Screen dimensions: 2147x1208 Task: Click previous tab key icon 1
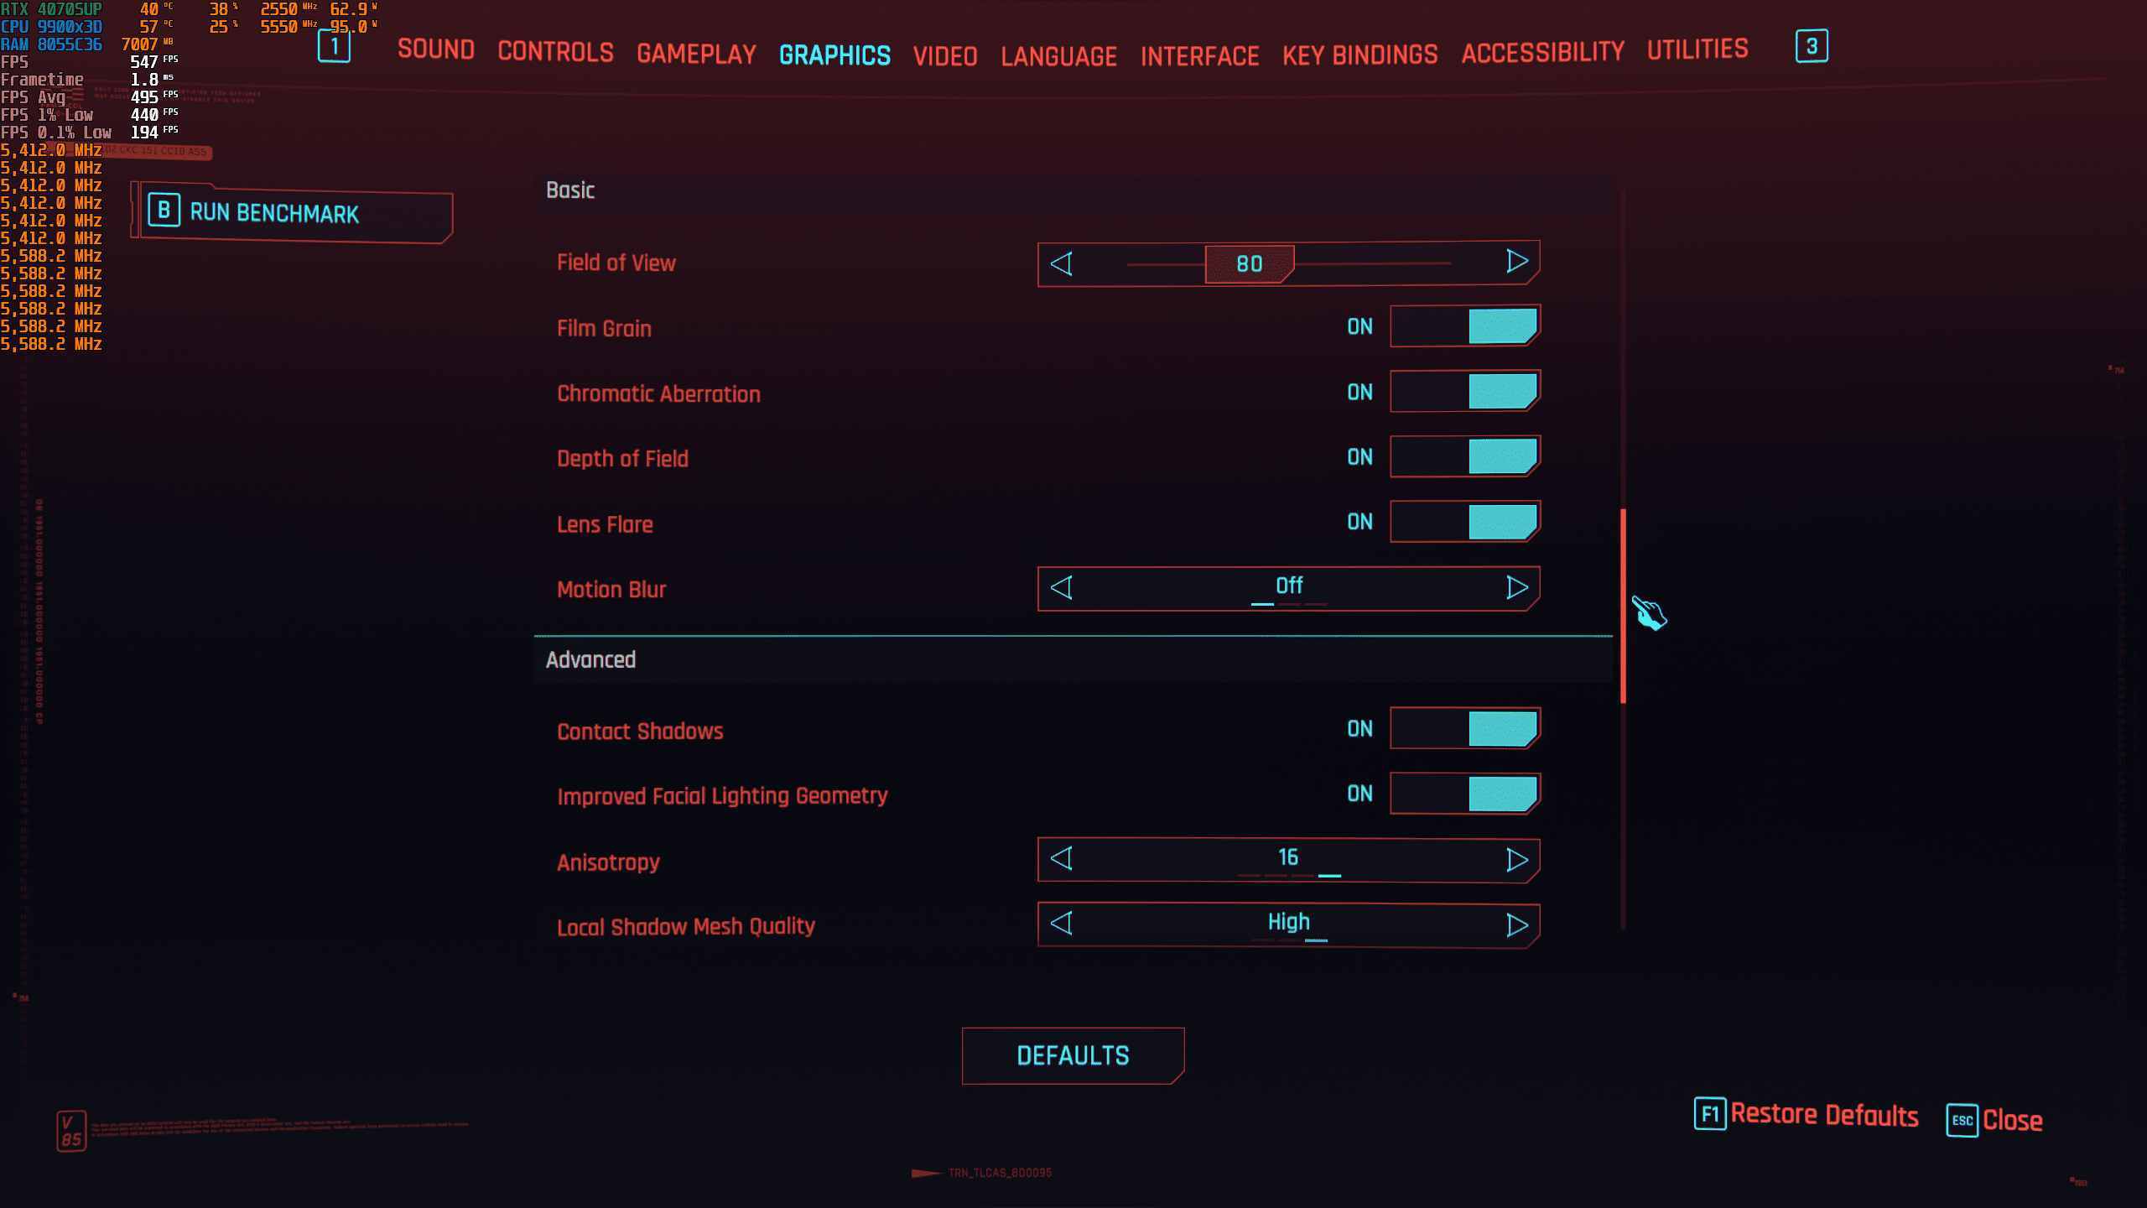pos(334,46)
